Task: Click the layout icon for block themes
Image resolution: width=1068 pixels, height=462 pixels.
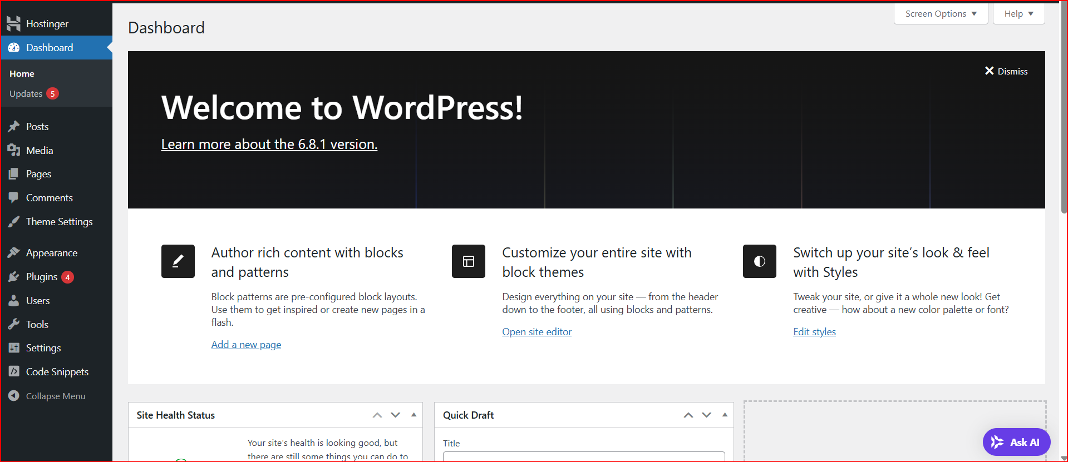Action: coord(469,261)
